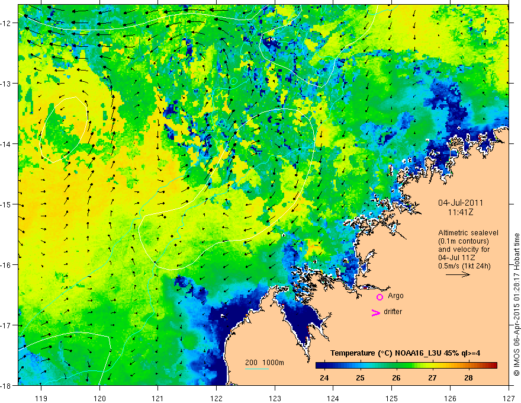Click the 'and velocity for' legend line
Image resolution: width=521 pixels, height=403 pixels.
click(464, 250)
